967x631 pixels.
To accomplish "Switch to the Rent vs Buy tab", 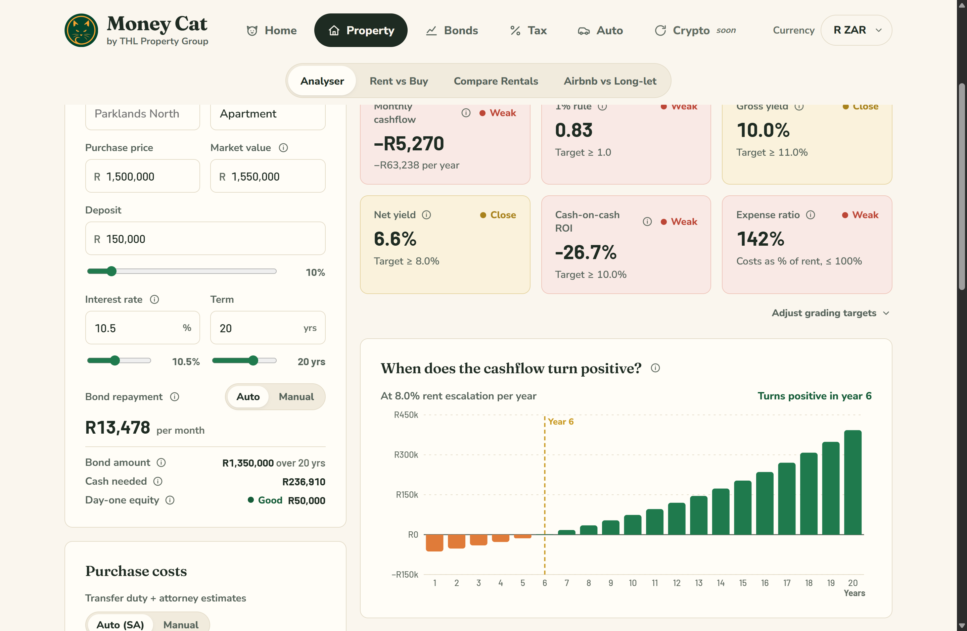I will [x=399, y=81].
